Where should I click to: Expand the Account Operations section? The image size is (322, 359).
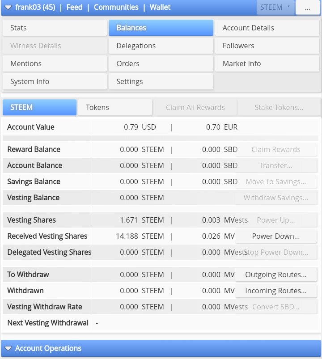[8, 348]
